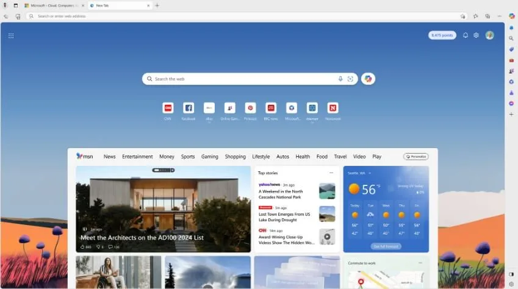Viewport: 518px width, 289px height.
Task: Click the voice search microphone icon
Action: pyautogui.click(x=340, y=79)
